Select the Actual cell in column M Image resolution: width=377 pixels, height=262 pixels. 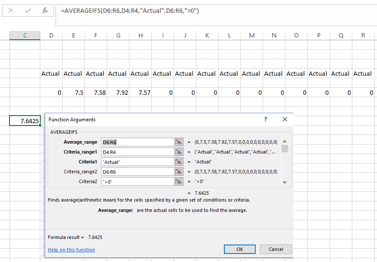coord(252,73)
